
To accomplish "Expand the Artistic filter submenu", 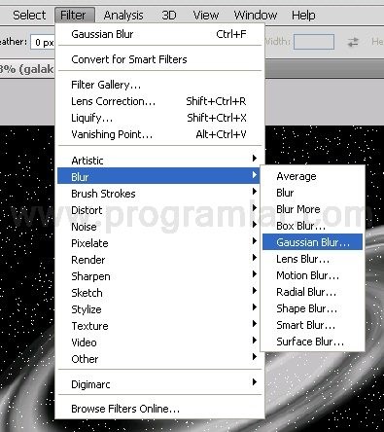I will 158,161.
